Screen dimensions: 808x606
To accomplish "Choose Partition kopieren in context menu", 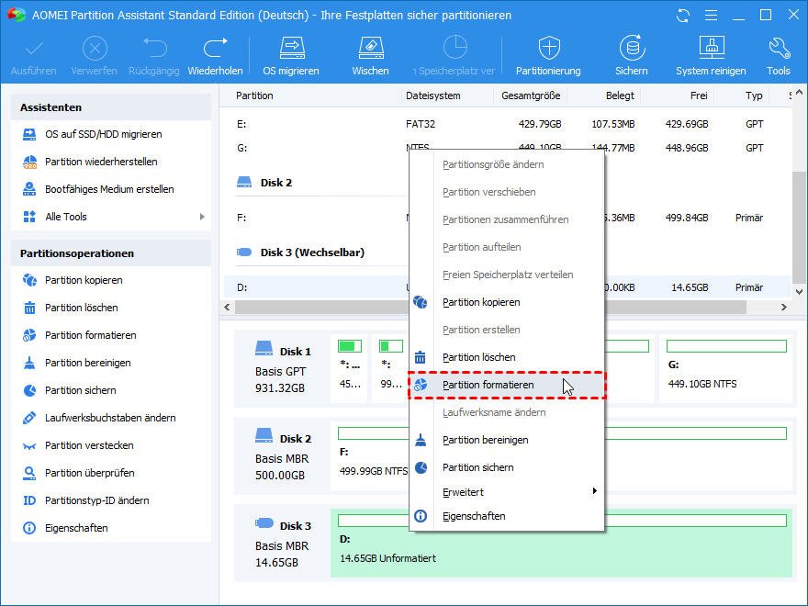I will point(507,302).
